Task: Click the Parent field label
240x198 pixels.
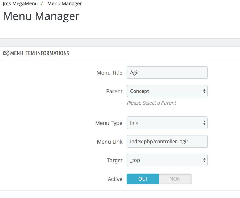Action: (x=114, y=91)
